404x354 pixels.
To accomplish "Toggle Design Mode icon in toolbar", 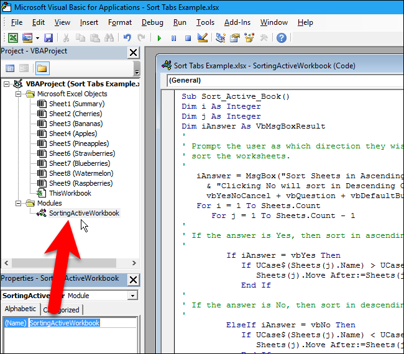I will 201,38.
